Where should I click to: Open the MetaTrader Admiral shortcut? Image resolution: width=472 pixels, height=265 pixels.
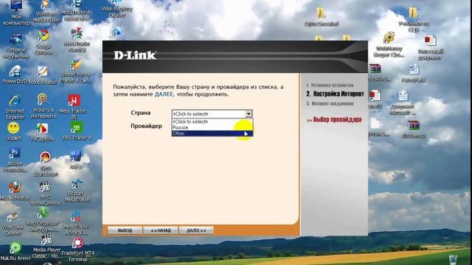(76, 222)
